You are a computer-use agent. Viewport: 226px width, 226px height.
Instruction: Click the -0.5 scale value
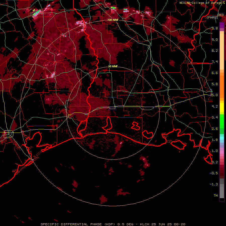click(x=214, y=173)
